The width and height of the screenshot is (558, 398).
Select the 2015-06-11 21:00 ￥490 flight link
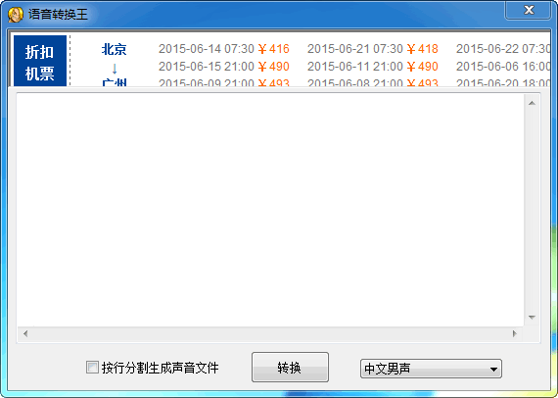pos(373,67)
